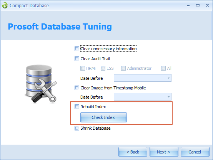Enable Clear Image from Timestamp Mobile
The image size is (213, 160).
[77, 88]
